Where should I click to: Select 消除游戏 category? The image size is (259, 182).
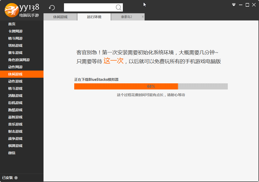22,96
